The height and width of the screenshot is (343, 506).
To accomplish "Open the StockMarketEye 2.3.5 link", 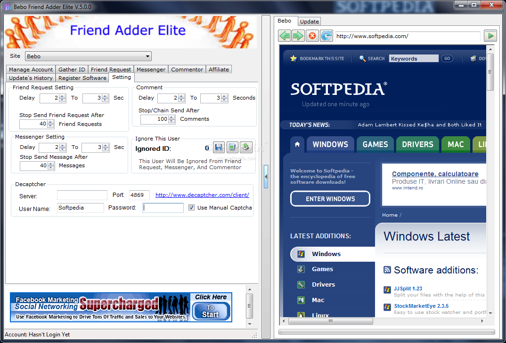I will click(421, 306).
